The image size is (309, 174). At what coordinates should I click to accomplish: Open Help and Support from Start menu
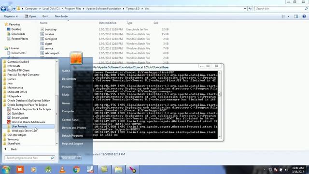click(72, 144)
